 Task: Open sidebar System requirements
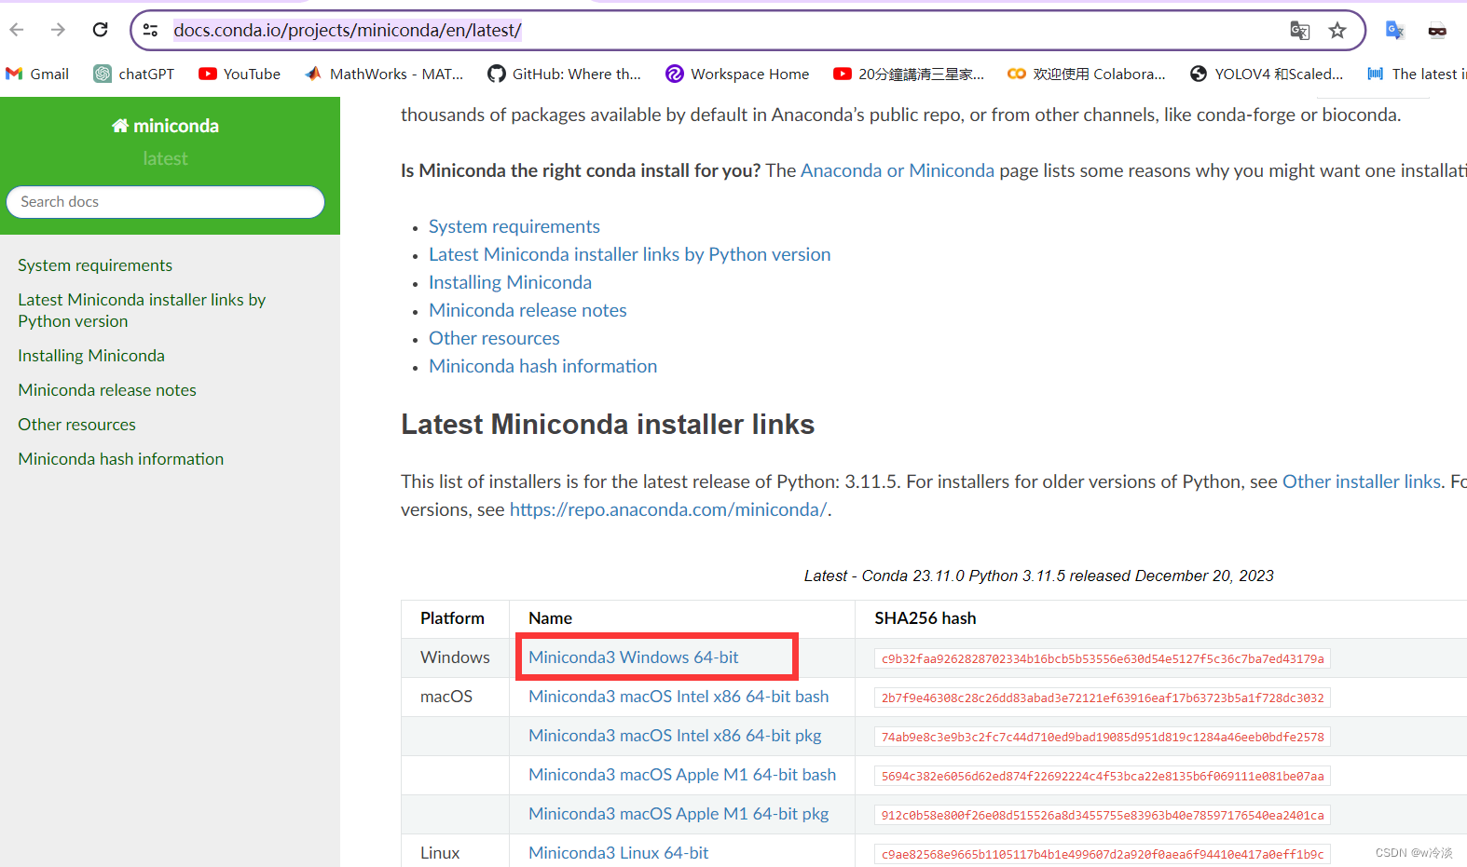[x=95, y=265]
